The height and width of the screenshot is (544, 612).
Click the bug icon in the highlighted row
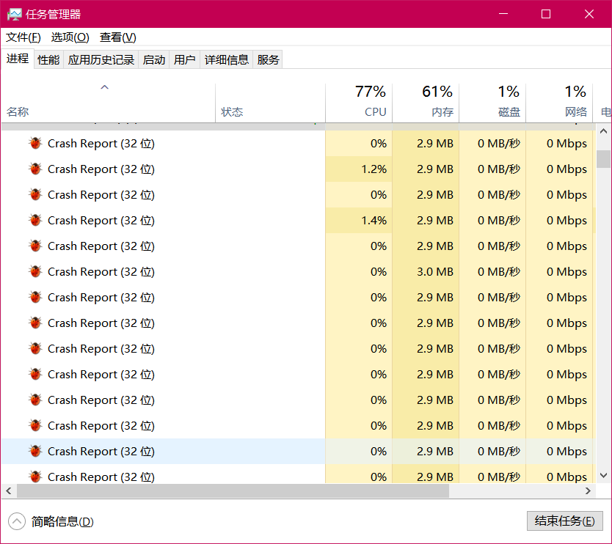[x=35, y=451]
